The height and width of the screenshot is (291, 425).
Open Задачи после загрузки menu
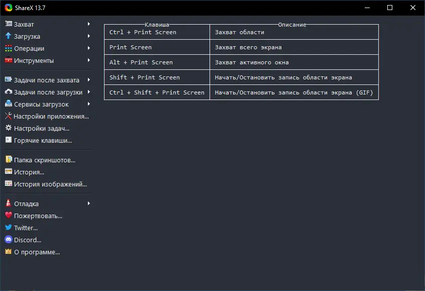47,92
